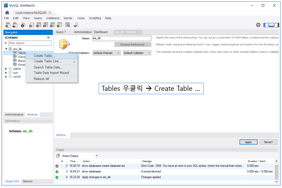Open the Default Collation dropdown
This screenshot has width=282, height=188.
[x=137, y=53]
